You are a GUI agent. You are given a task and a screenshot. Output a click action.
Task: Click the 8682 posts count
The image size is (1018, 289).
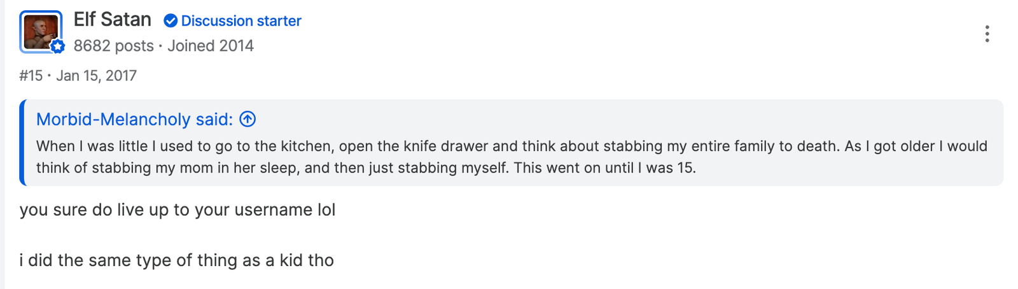(114, 46)
